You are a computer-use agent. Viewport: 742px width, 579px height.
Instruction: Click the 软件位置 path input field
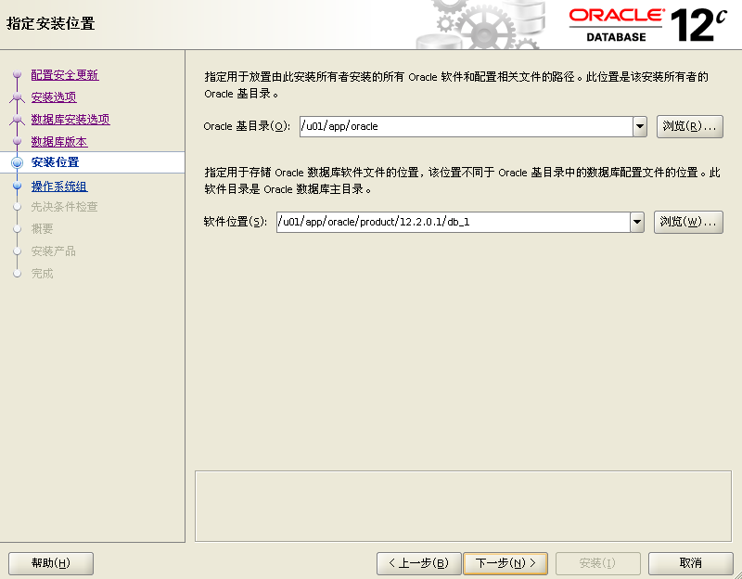point(454,222)
